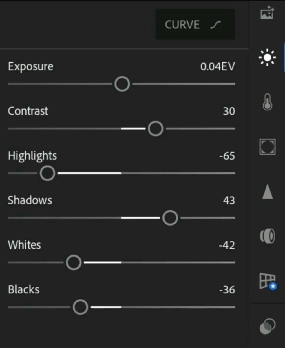Click the curve symbol in CURVE button
This screenshot has width=285, height=348.
(215, 25)
